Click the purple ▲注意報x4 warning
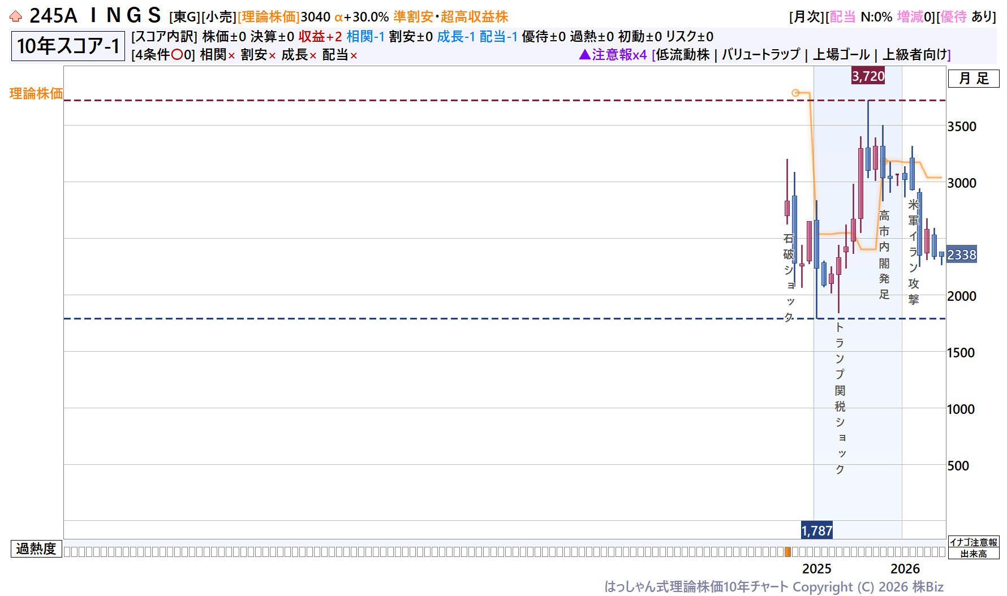The height and width of the screenshot is (596, 1007). click(x=613, y=54)
